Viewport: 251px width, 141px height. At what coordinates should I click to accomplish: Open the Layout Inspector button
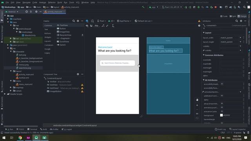(x=238, y=129)
